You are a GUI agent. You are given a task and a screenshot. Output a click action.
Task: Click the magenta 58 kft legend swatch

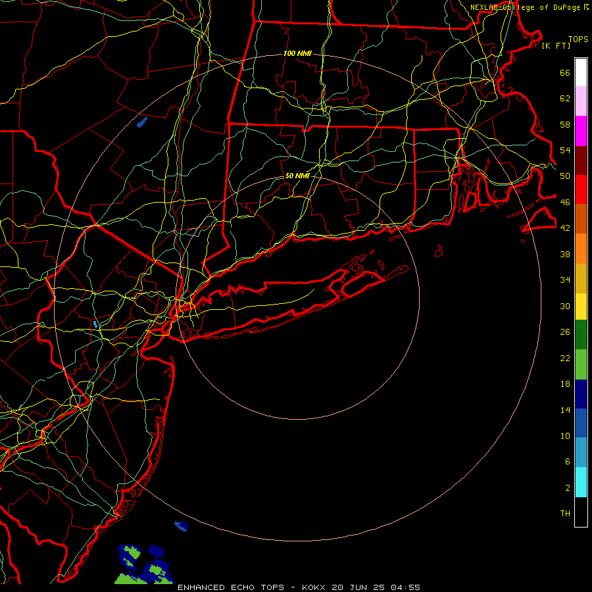581,131
